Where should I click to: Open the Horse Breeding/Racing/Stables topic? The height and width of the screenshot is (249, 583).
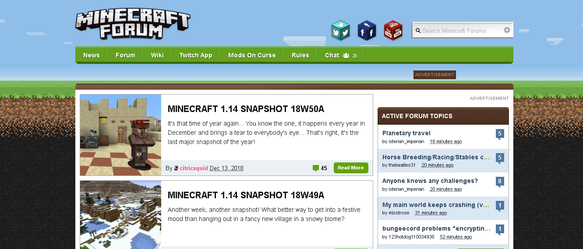click(x=436, y=157)
